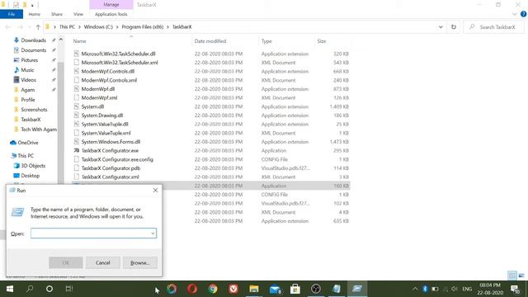The height and width of the screenshot is (297, 528).
Task: Click Windows (C:) in address breadcrumb
Action: [x=98, y=27]
